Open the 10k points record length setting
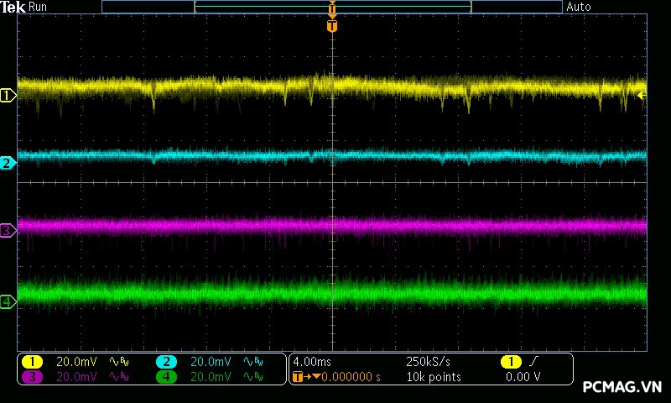 pos(433,377)
